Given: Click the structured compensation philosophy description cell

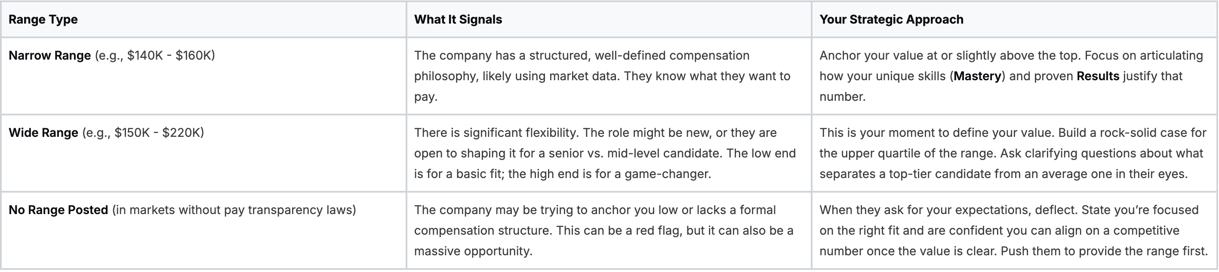Looking at the screenshot, I should [602, 76].
